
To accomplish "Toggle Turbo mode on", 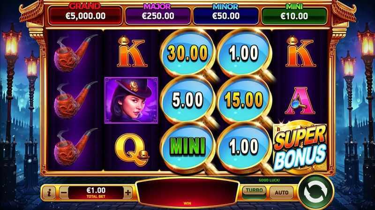I will coord(254,192).
